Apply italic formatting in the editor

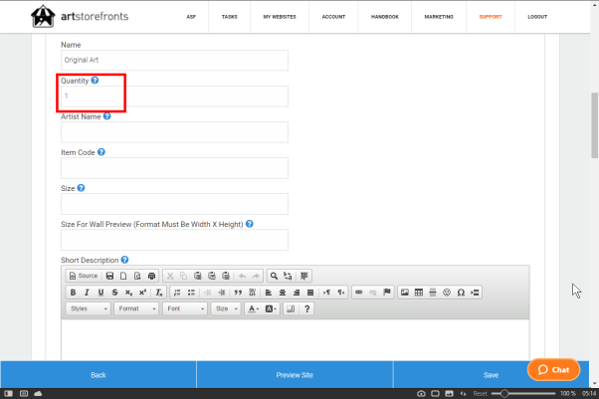(87, 293)
